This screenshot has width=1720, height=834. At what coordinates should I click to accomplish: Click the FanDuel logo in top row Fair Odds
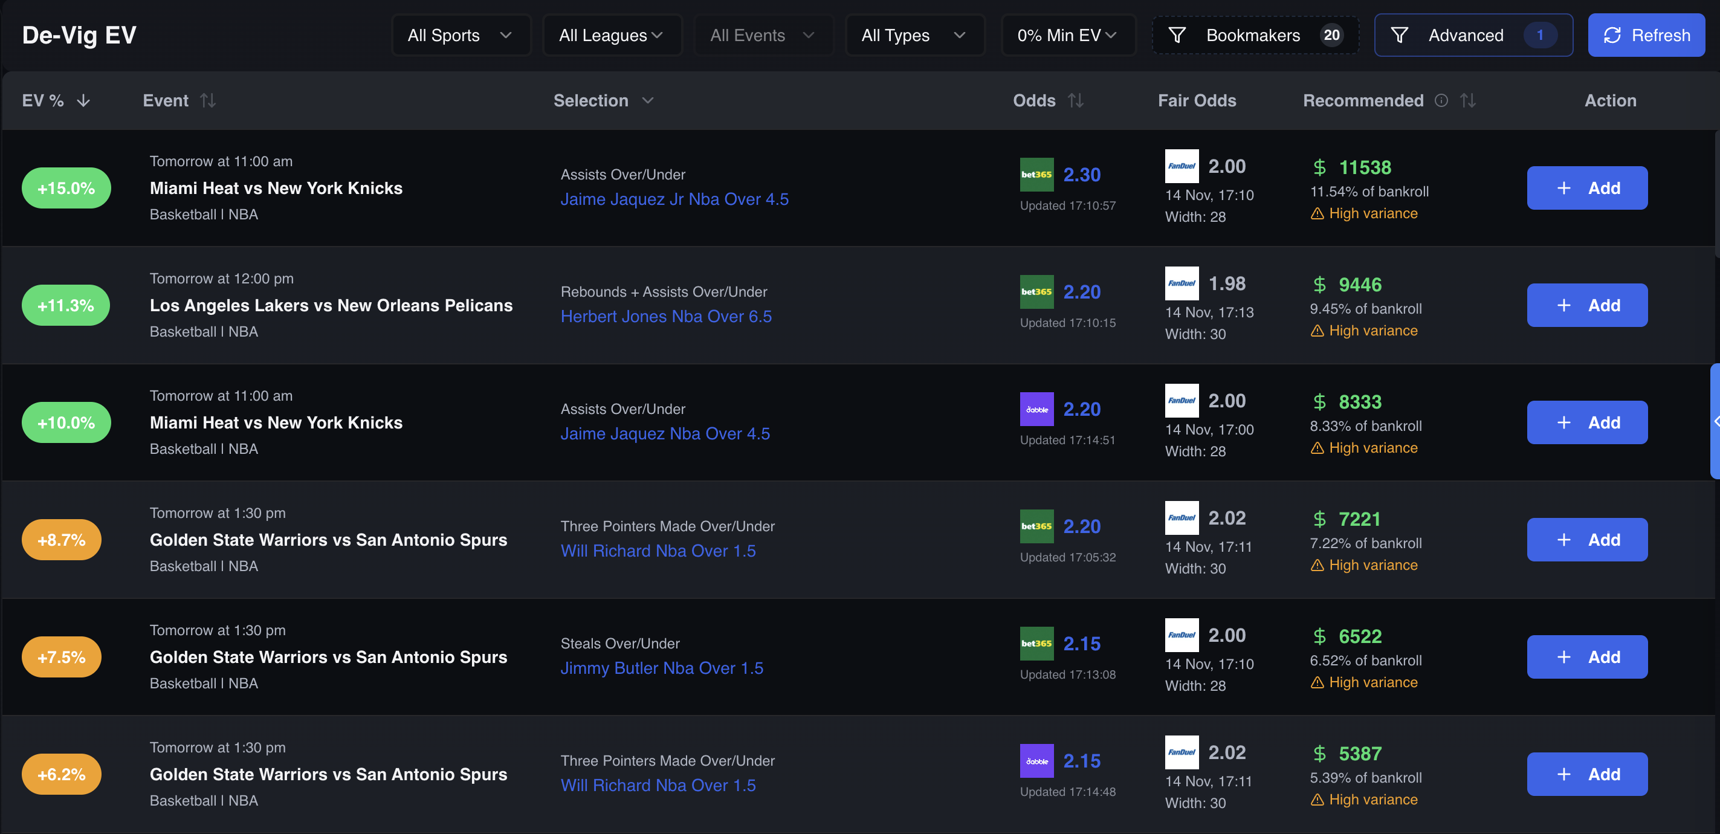(1182, 166)
